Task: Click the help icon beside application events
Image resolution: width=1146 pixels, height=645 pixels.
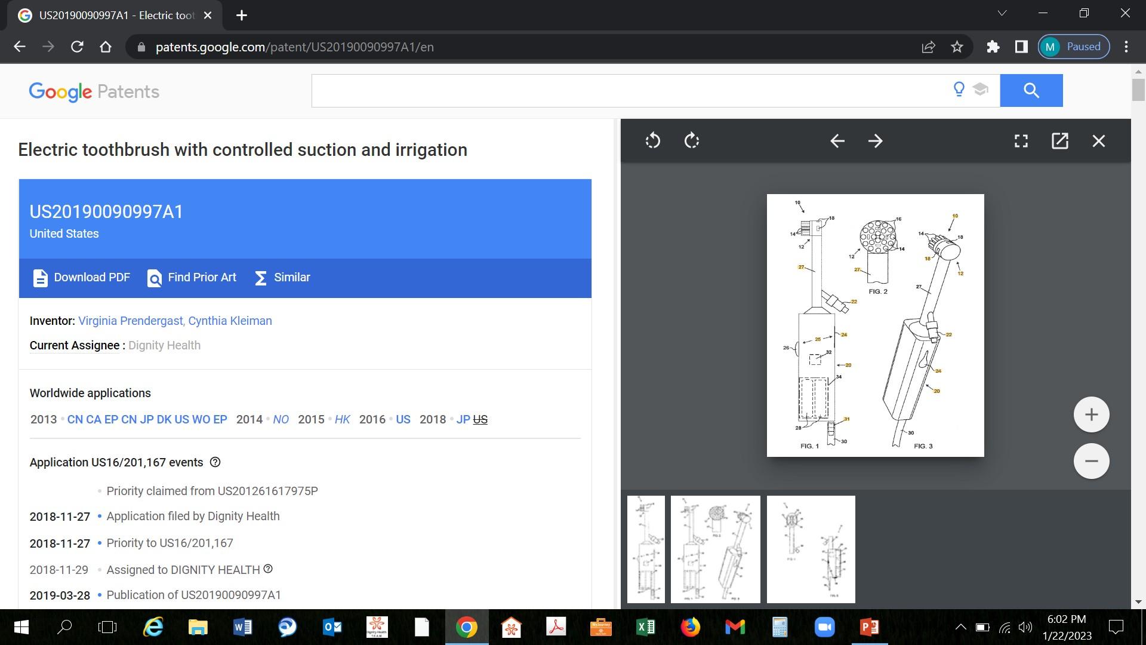Action: coord(215,462)
